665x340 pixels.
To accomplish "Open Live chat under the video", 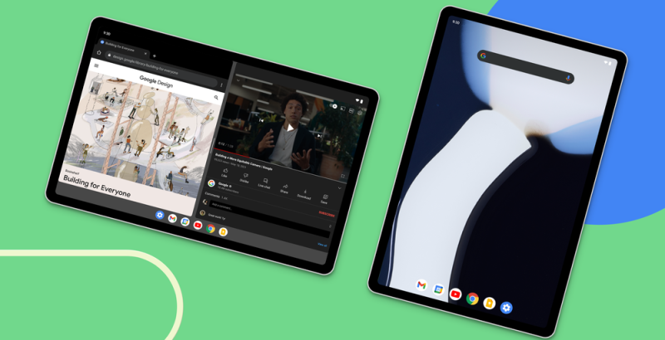I will [x=264, y=182].
